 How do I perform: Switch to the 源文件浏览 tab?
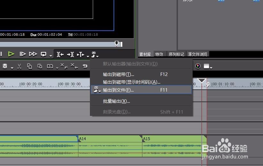coord(197,54)
